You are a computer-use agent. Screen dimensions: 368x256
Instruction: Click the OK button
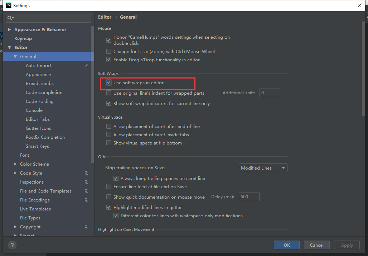click(287, 245)
